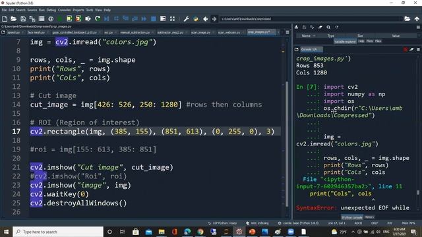Open the Debug menu

click(x=51, y=10)
